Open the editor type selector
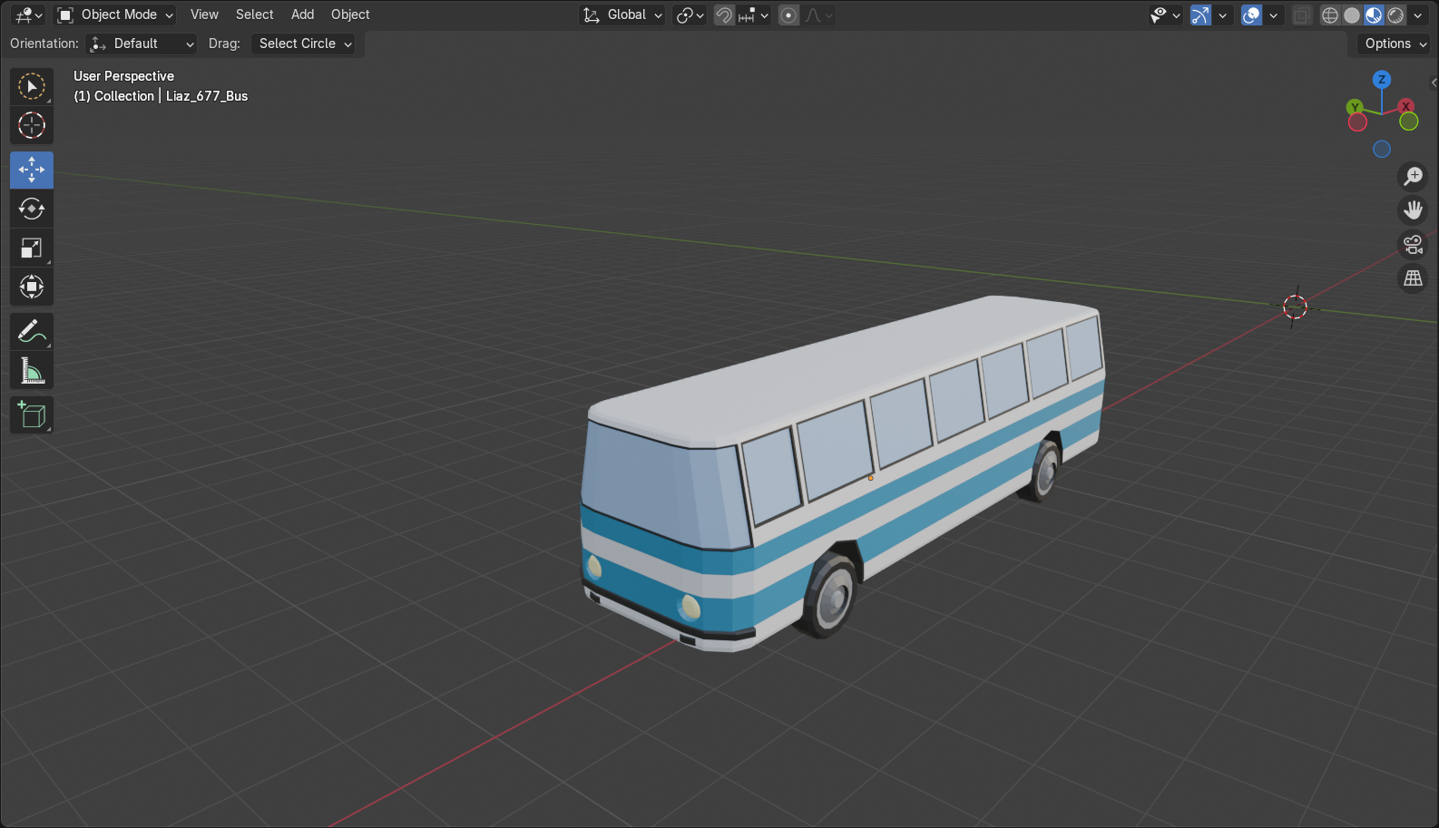 [x=28, y=15]
